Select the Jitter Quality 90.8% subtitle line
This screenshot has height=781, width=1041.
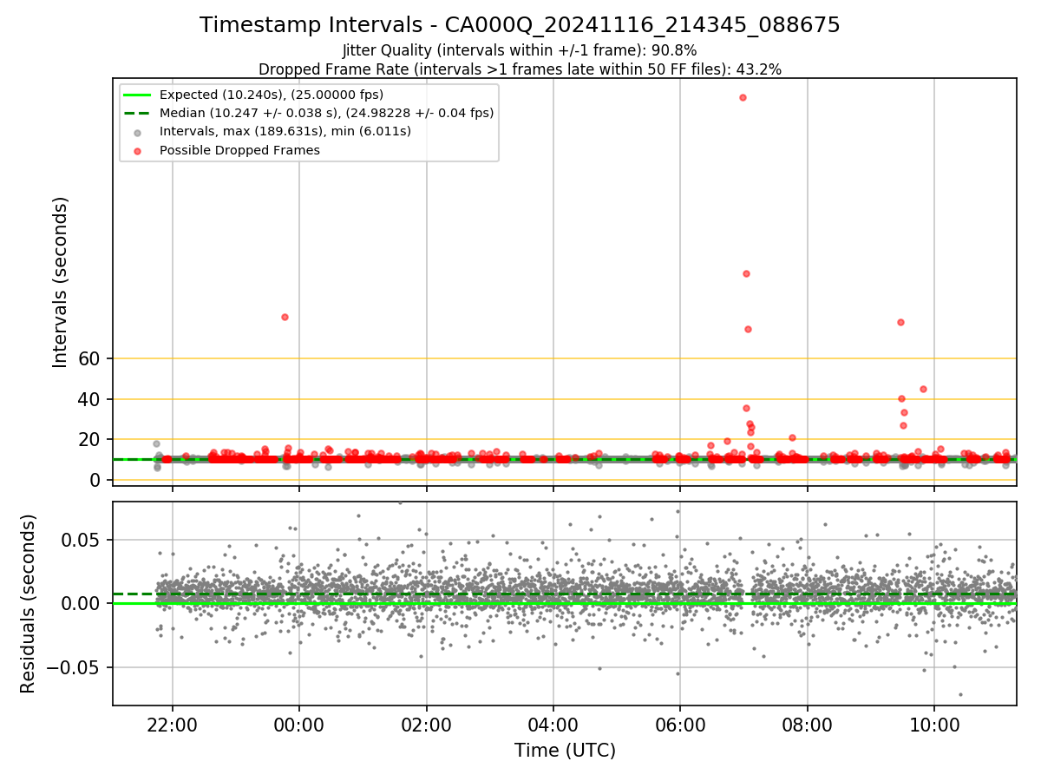pyautogui.click(x=520, y=50)
